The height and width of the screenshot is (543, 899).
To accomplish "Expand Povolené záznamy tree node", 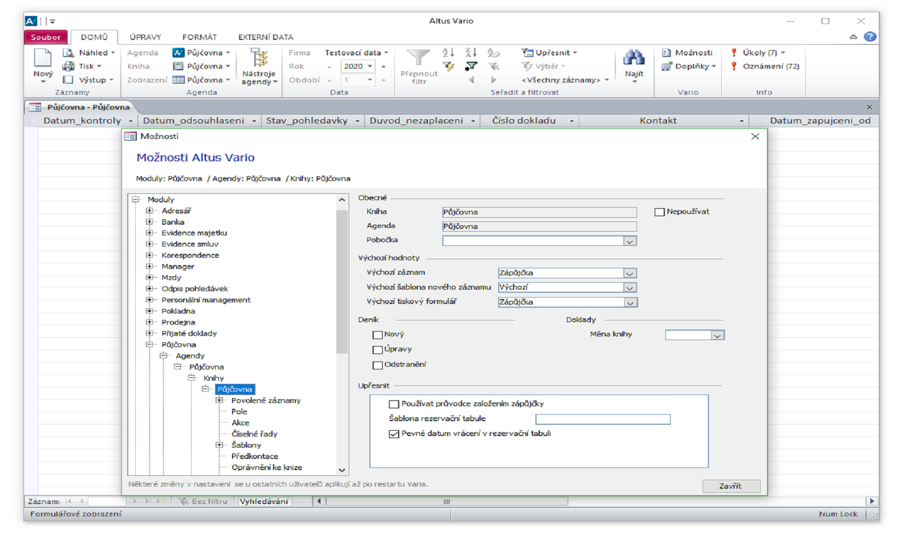I will point(219,400).
